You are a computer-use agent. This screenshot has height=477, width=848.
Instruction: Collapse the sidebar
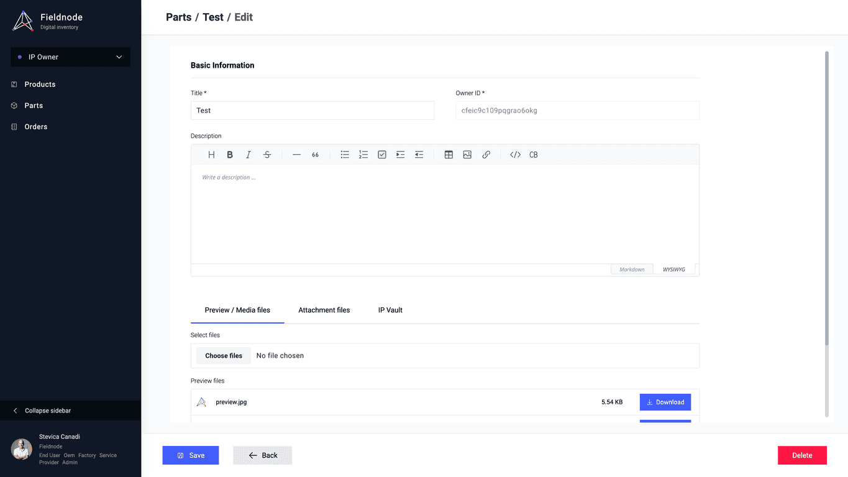47,411
